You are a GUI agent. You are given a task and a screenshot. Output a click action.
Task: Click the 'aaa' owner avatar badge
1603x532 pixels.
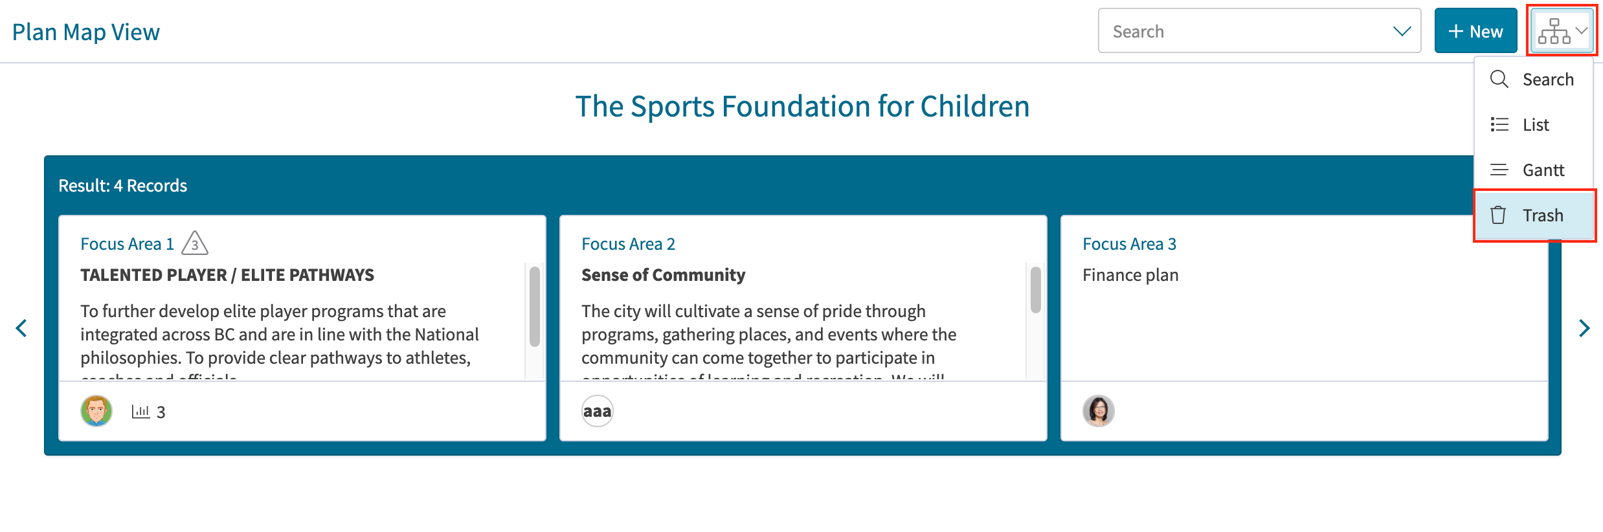click(598, 411)
